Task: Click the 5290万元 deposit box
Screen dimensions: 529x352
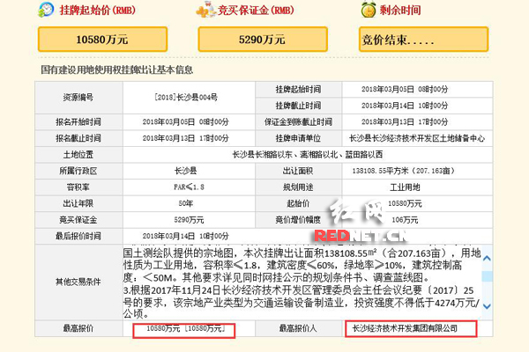Action: [x=263, y=40]
